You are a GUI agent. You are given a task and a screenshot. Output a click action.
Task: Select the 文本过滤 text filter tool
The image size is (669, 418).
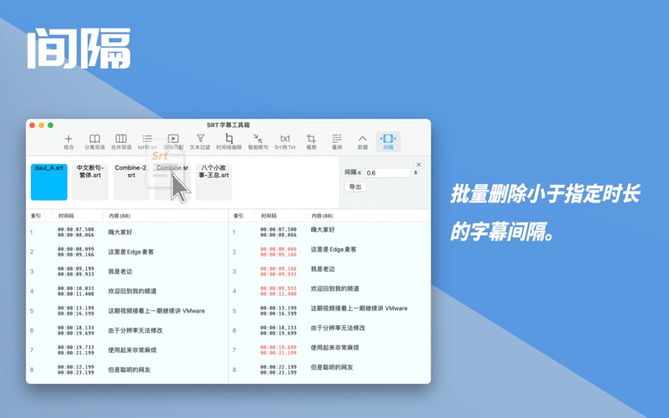[200, 141]
